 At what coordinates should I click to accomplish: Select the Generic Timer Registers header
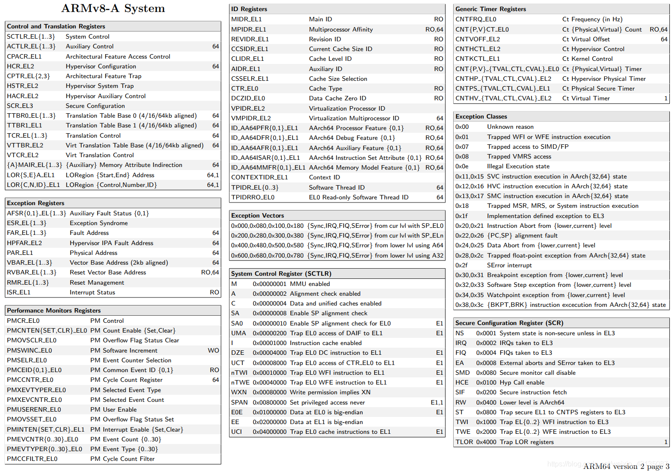[x=490, y=9]
